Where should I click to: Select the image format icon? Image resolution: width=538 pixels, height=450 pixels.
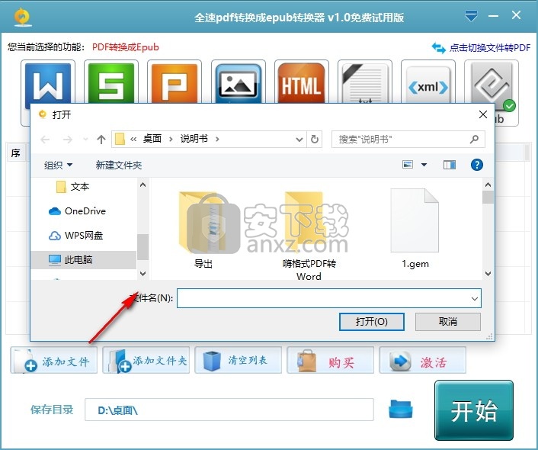coord(238,82)
